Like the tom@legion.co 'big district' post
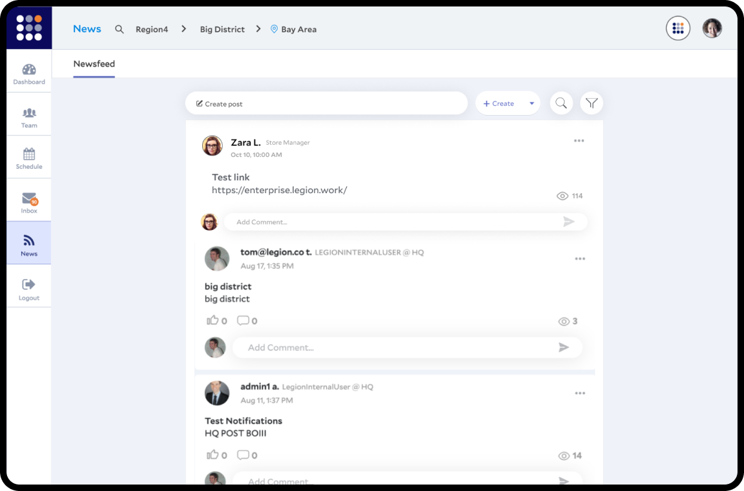The height and width of the screenshot is (491, 744). (212, 320)
